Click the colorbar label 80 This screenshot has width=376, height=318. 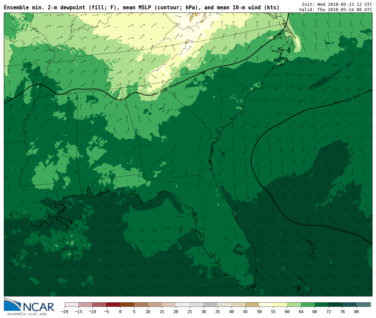pos(356,312)
